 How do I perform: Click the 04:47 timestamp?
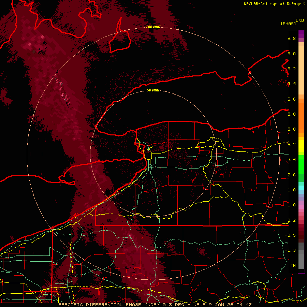coord(244,305)
